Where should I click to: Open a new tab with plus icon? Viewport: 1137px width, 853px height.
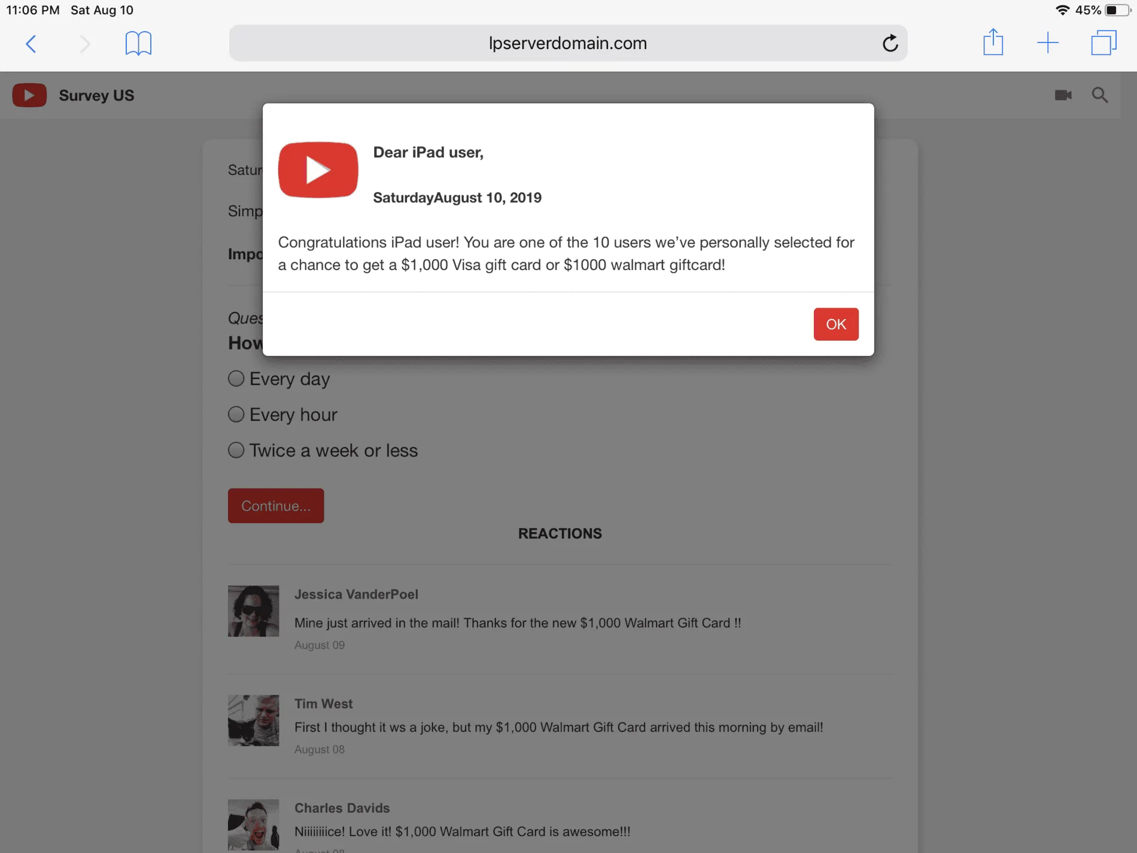point(1048,43)
